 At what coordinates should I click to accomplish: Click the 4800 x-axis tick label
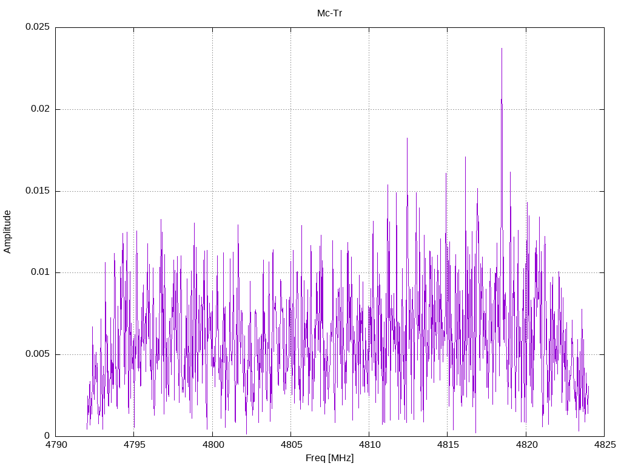point(212,445)
